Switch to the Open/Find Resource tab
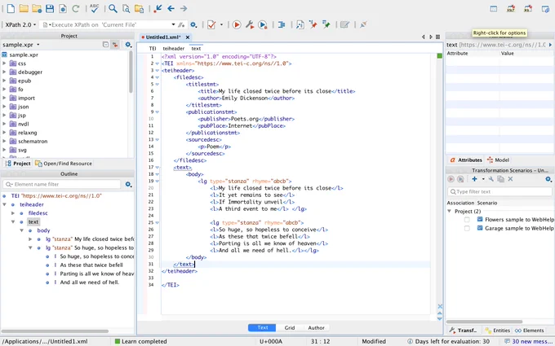The width and height of the screenshot is (555, 346). [64, 164]
